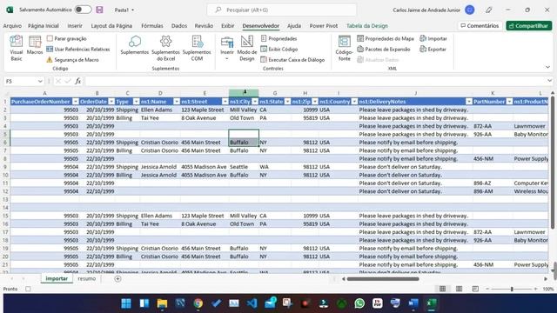
Task: Open OrderDate column filter dropdown
Action: click(111, 102)
